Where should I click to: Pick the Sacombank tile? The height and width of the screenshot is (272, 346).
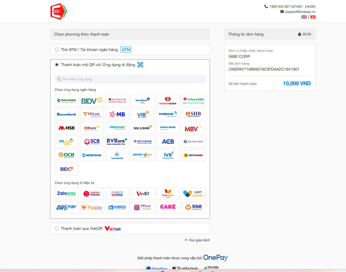coord(66,114)
